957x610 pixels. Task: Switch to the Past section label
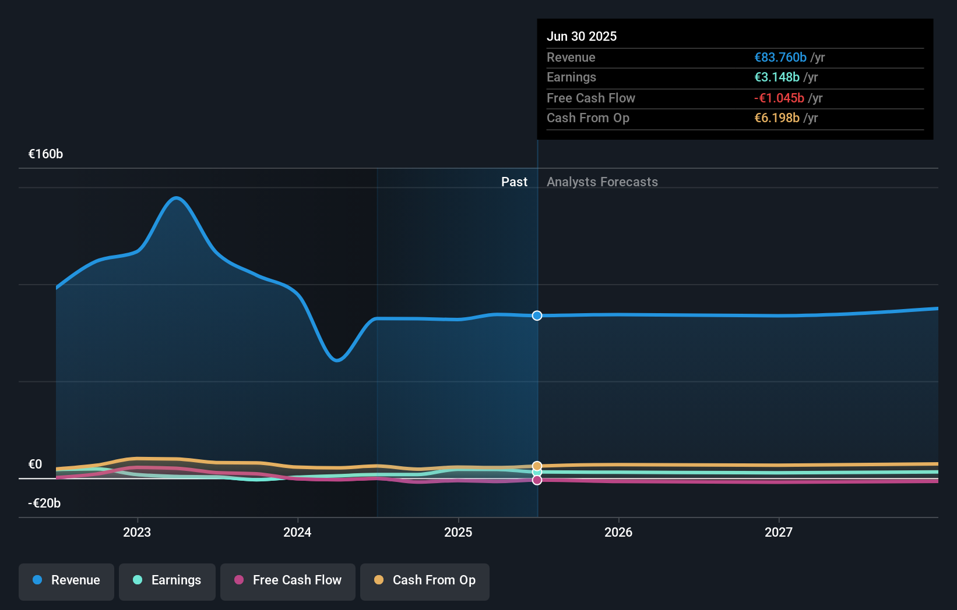[x=515, y=182]
